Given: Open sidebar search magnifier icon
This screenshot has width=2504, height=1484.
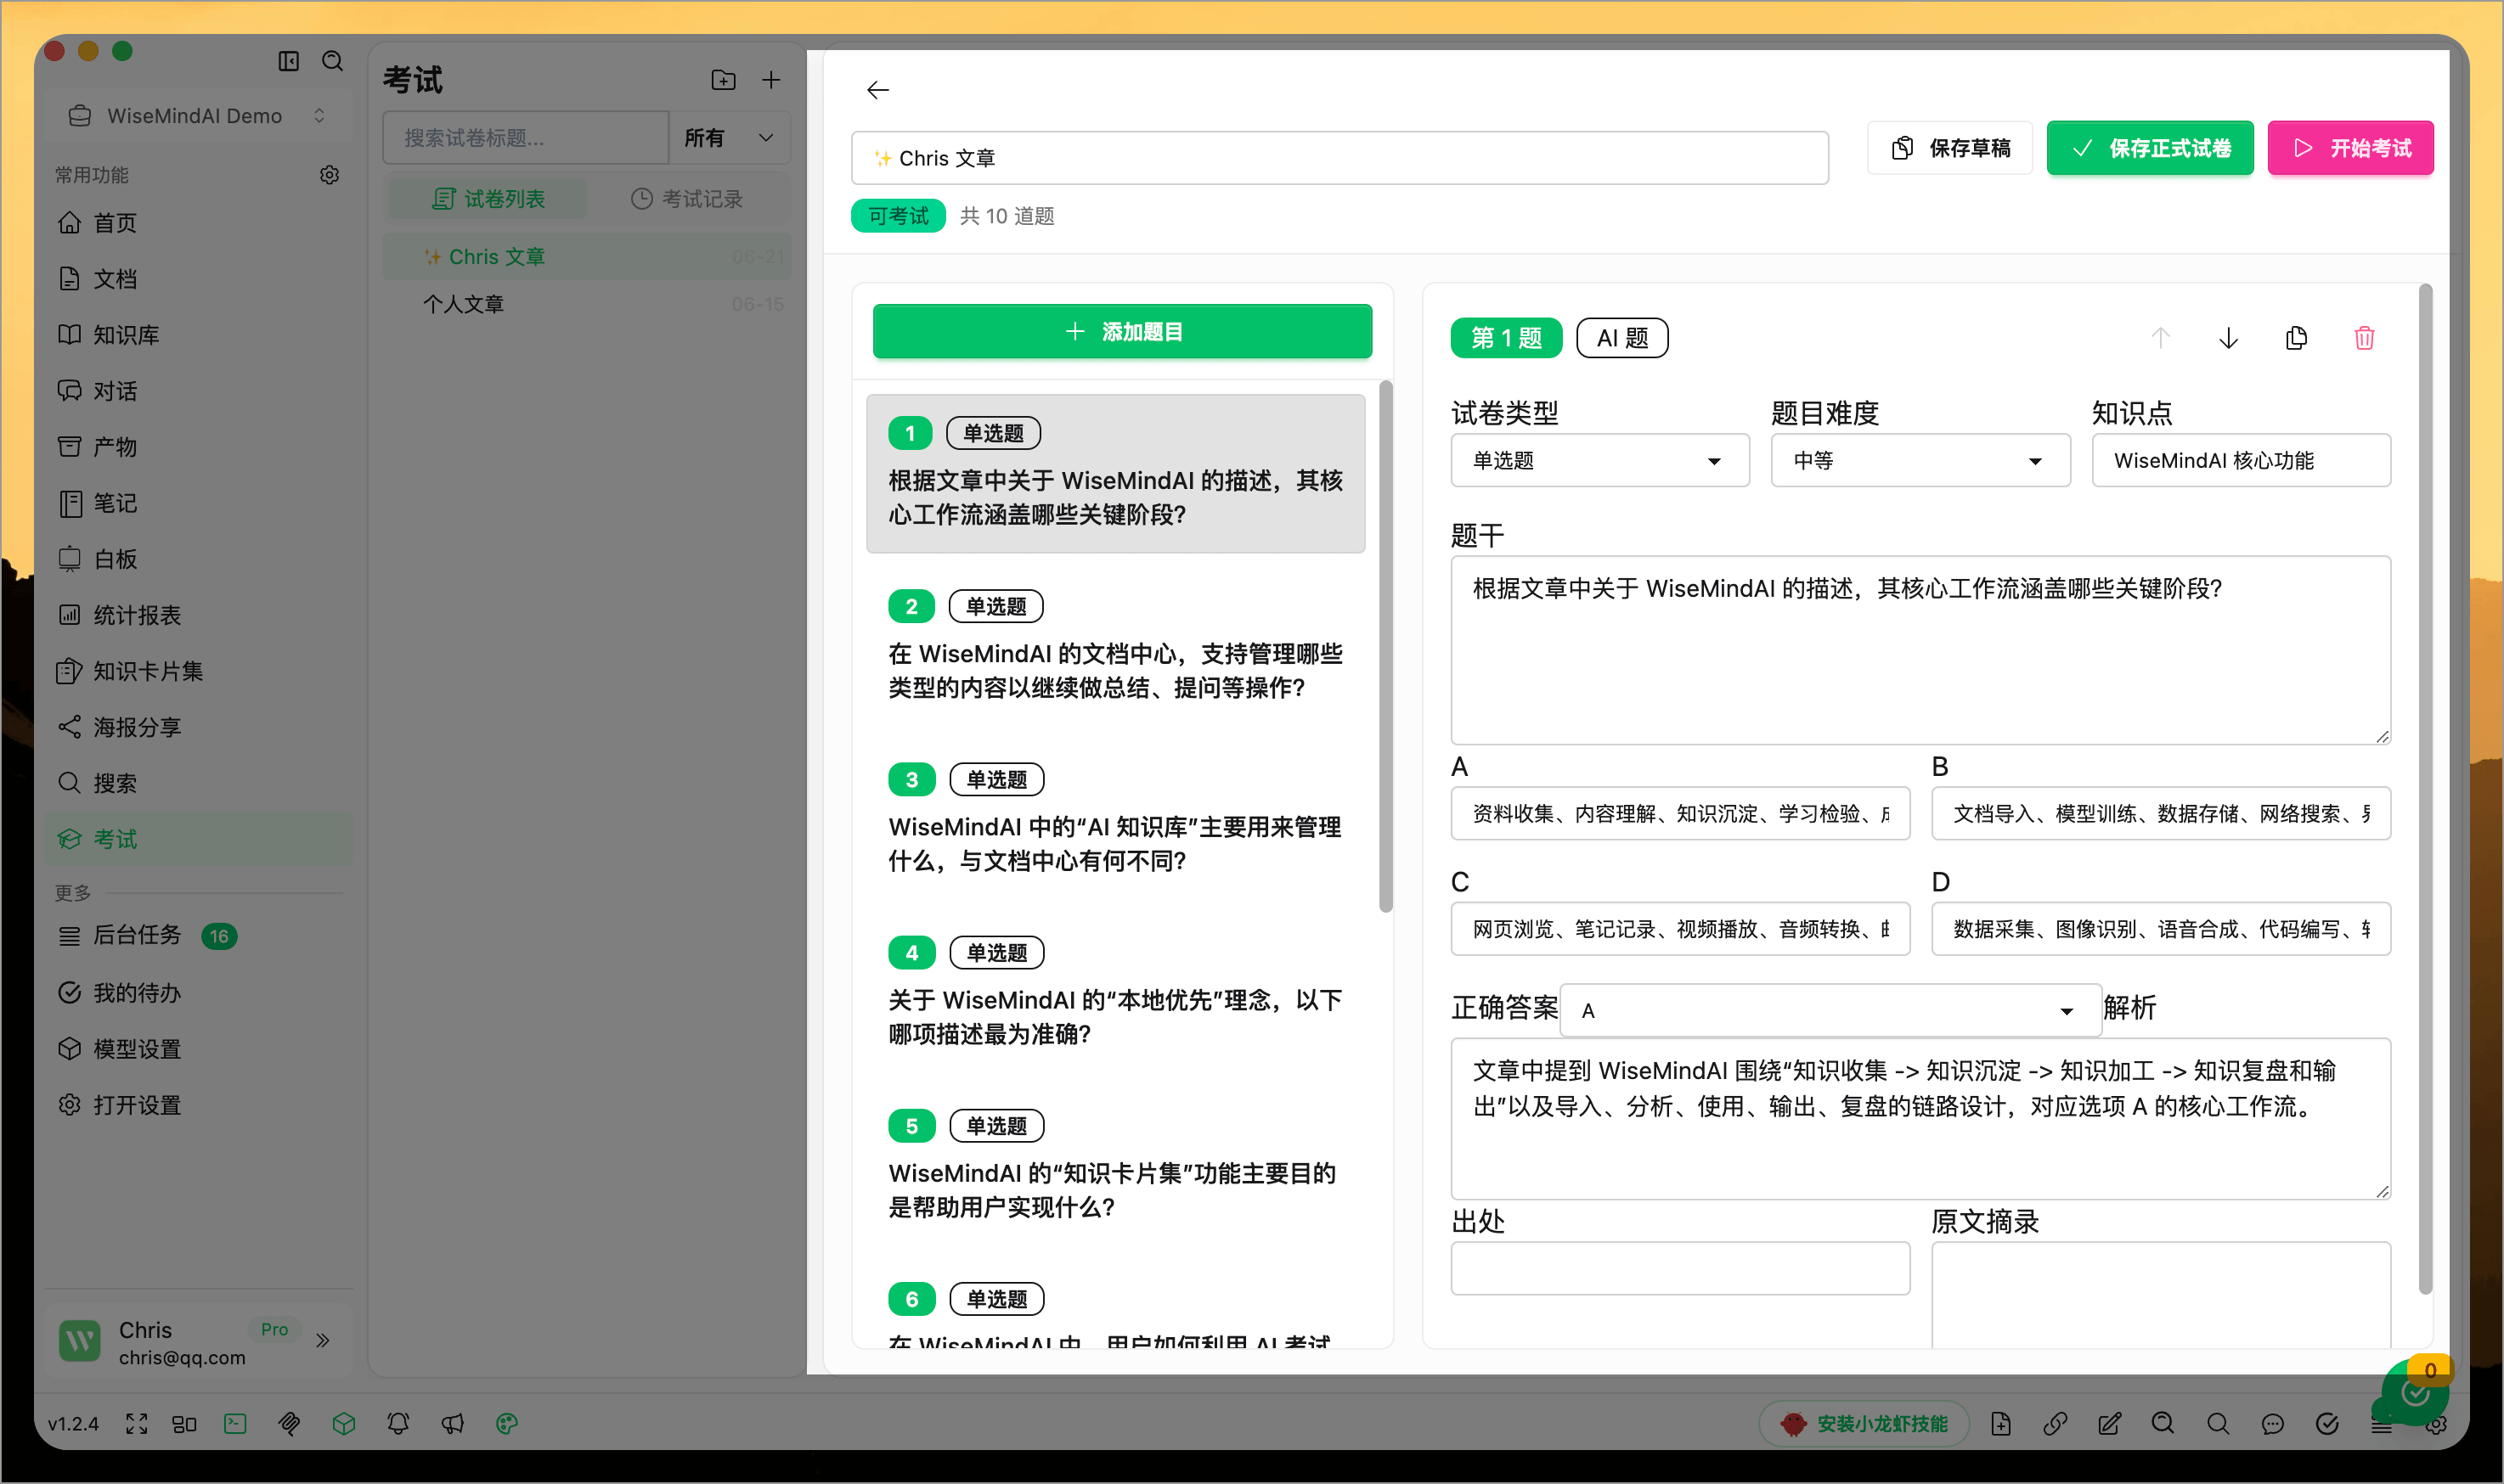Looking at the screenshot, I should coord(332,61).
